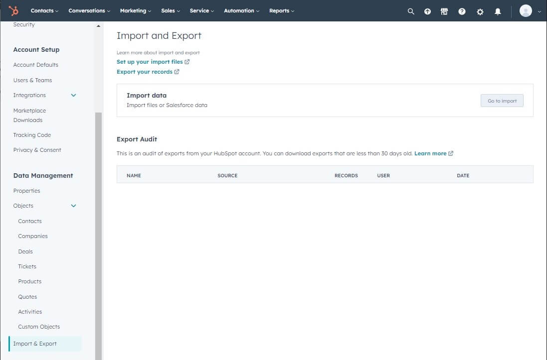Open the marketplace storefront icon

pyautogui.click(x=444, y=11)
